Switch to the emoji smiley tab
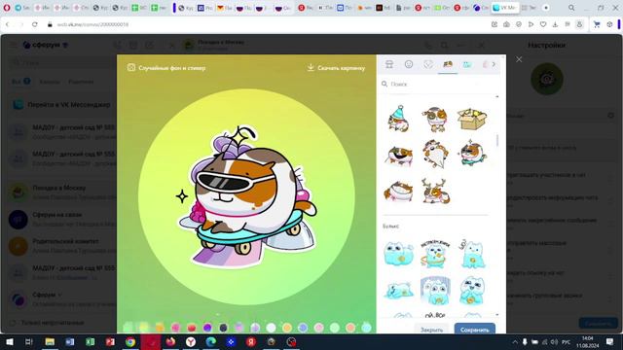This screenshot has height=350, width=623. [409, 64]
